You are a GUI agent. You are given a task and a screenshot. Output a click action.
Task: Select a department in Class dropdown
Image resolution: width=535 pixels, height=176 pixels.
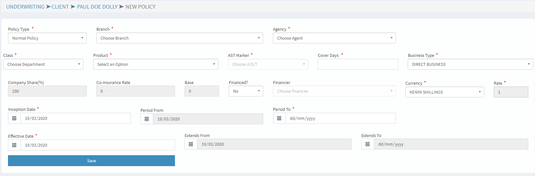coord(43,64)
